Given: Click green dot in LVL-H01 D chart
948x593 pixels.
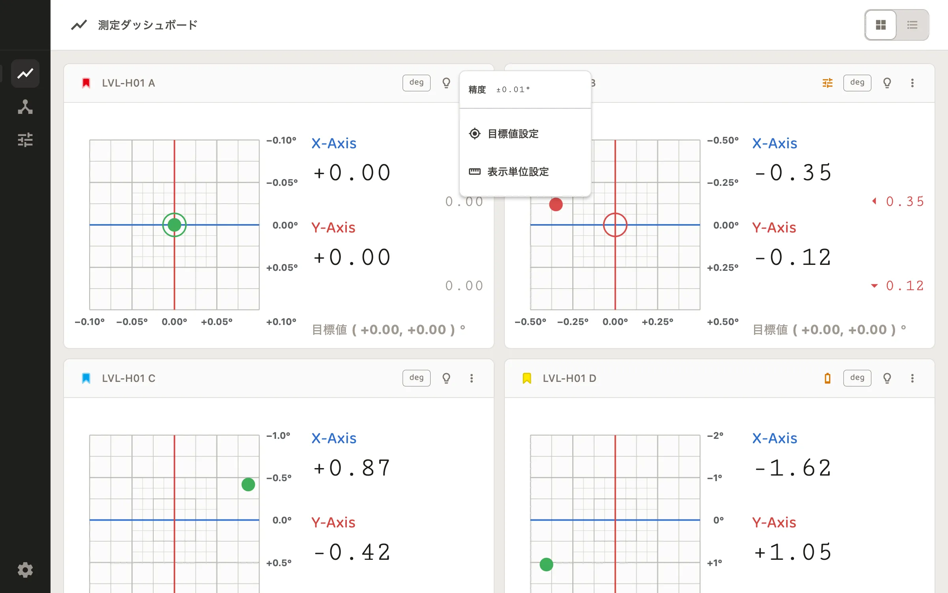Looking at the screenshot, I should [x=546, y=565].
